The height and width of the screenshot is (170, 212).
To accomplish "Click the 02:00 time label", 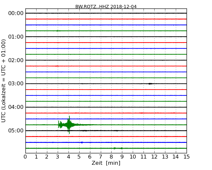I will [x=16, y=60].
